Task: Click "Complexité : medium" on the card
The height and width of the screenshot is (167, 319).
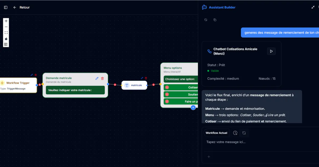Action: point(223,78)
